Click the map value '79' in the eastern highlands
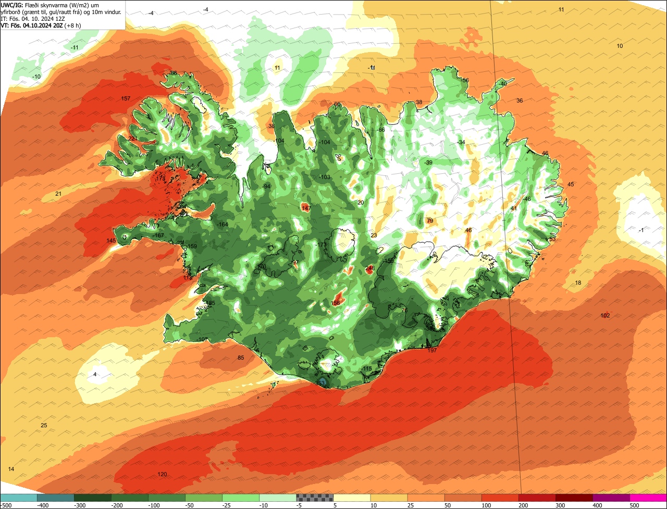667x509 pixels. tap(430, 221)
